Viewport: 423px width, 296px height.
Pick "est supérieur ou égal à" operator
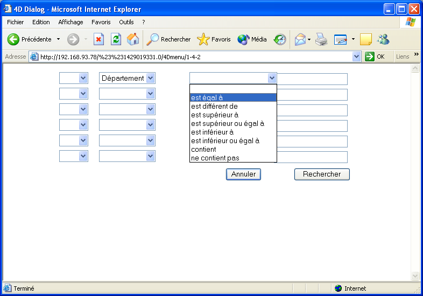228,123
